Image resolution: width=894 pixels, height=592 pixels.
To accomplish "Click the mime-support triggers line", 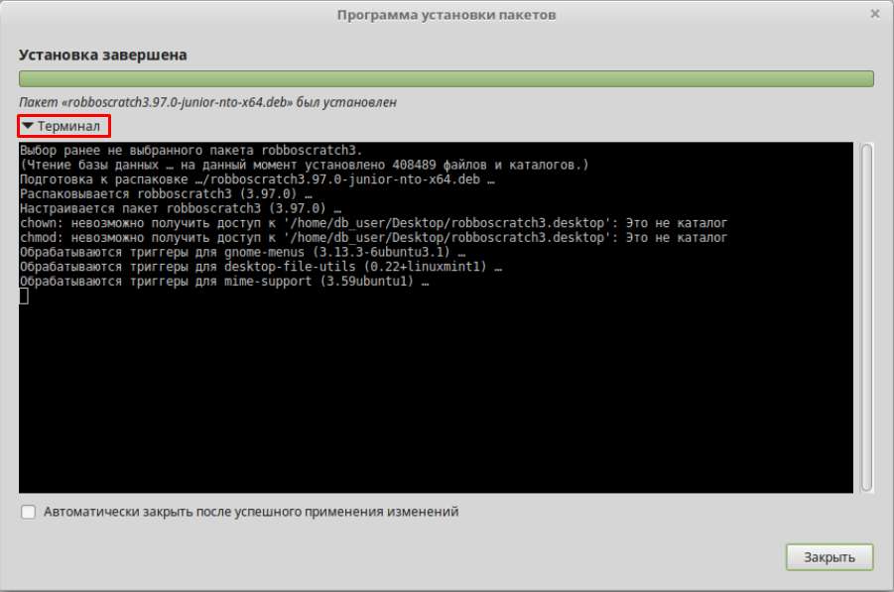I will [224, 282].
